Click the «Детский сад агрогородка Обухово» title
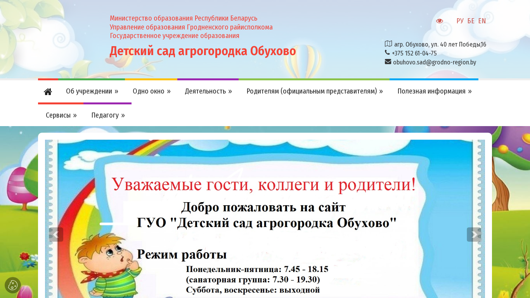This screenshot has width=530, height=298. (203, 51)
